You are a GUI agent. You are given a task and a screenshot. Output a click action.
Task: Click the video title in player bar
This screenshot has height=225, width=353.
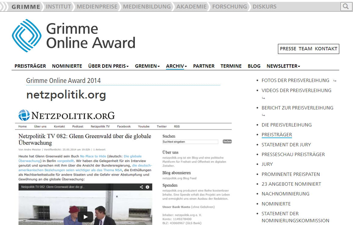pyautogui.click(x=53, y=187)
